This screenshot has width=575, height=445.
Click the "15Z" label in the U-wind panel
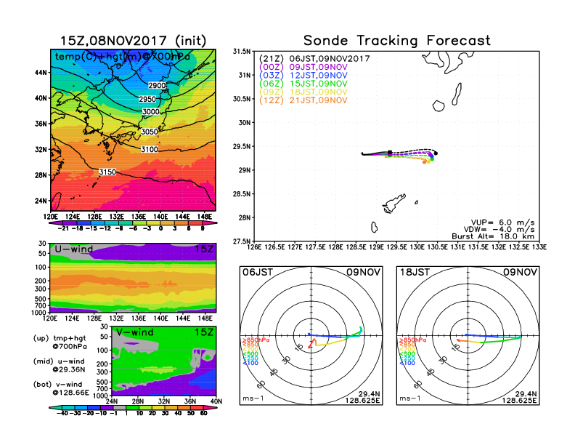click(x=204, y=249)
